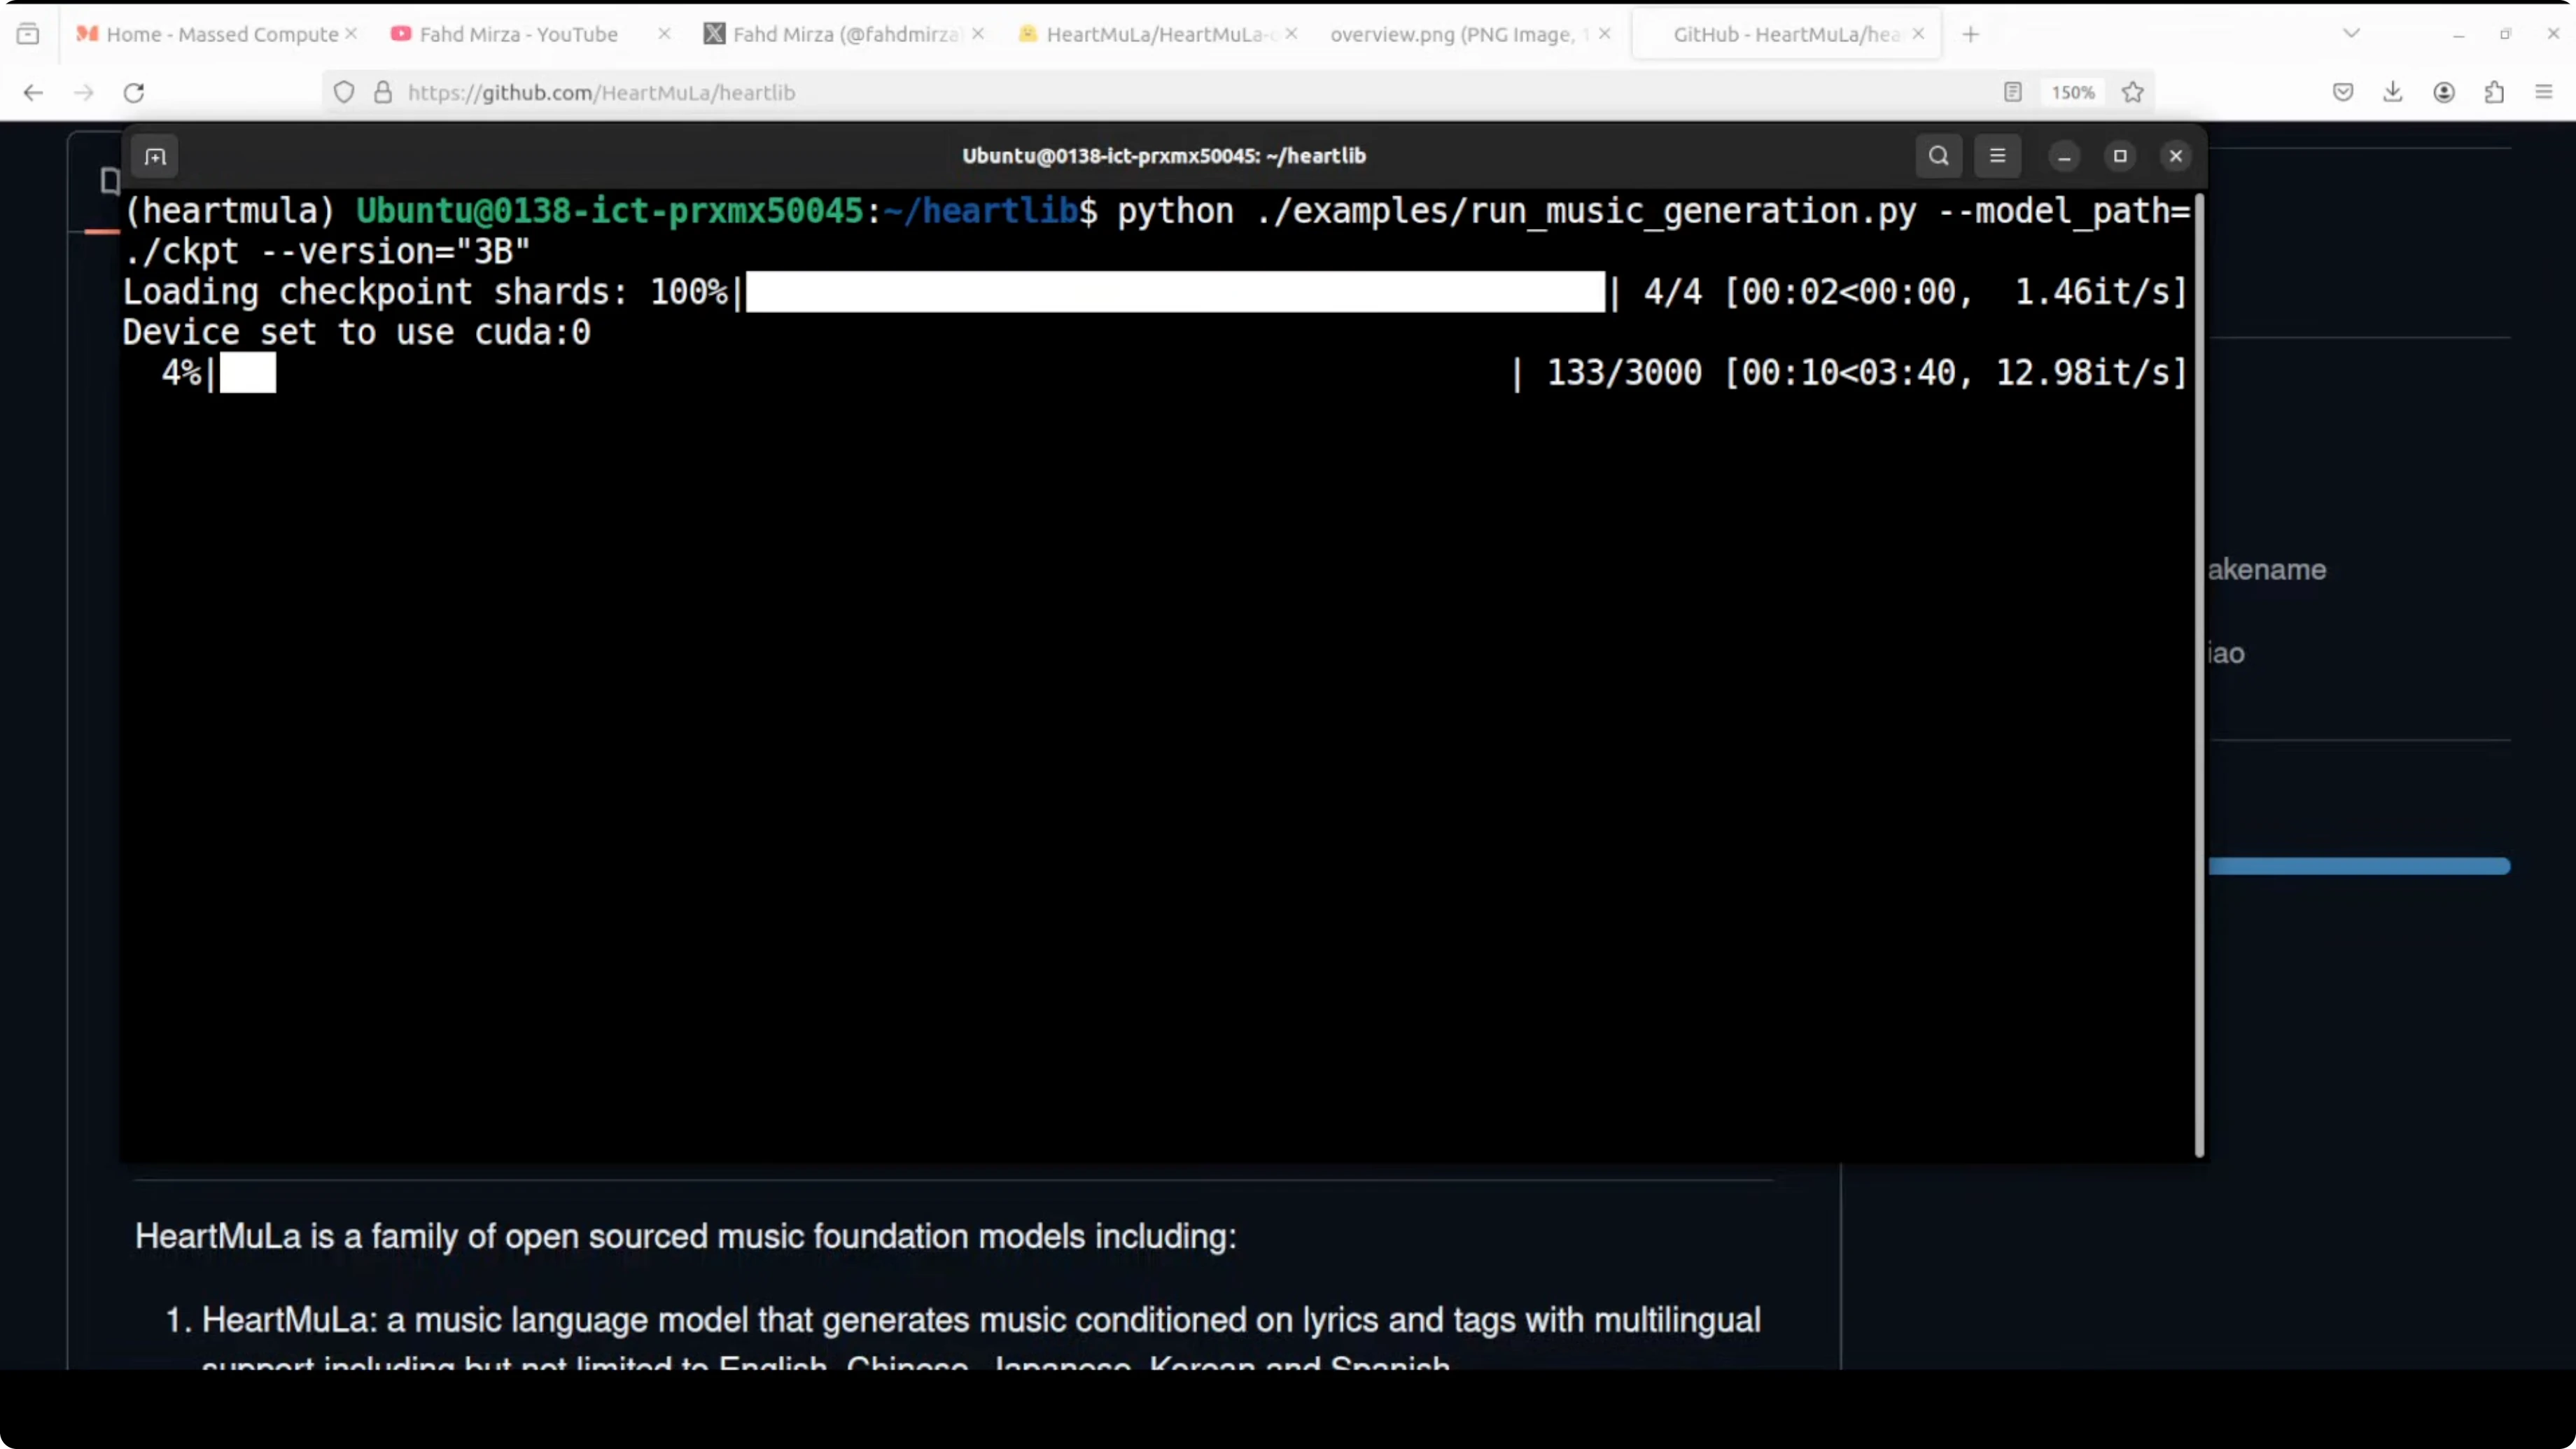Open the browser extensions puzzle icon

2495,93
